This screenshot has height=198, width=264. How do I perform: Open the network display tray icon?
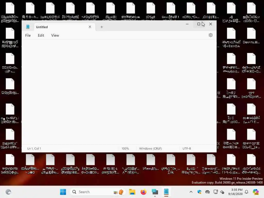(216, 192)
